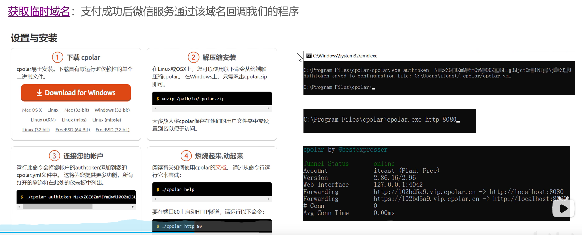Click left arrow of cpolar help scrollbar
582x235 pixels.
pos(155,199)
